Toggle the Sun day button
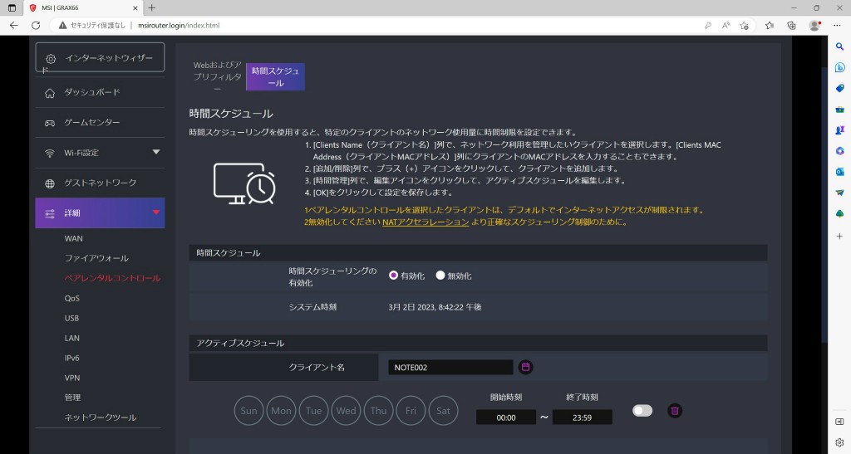 tap(248, 411)
